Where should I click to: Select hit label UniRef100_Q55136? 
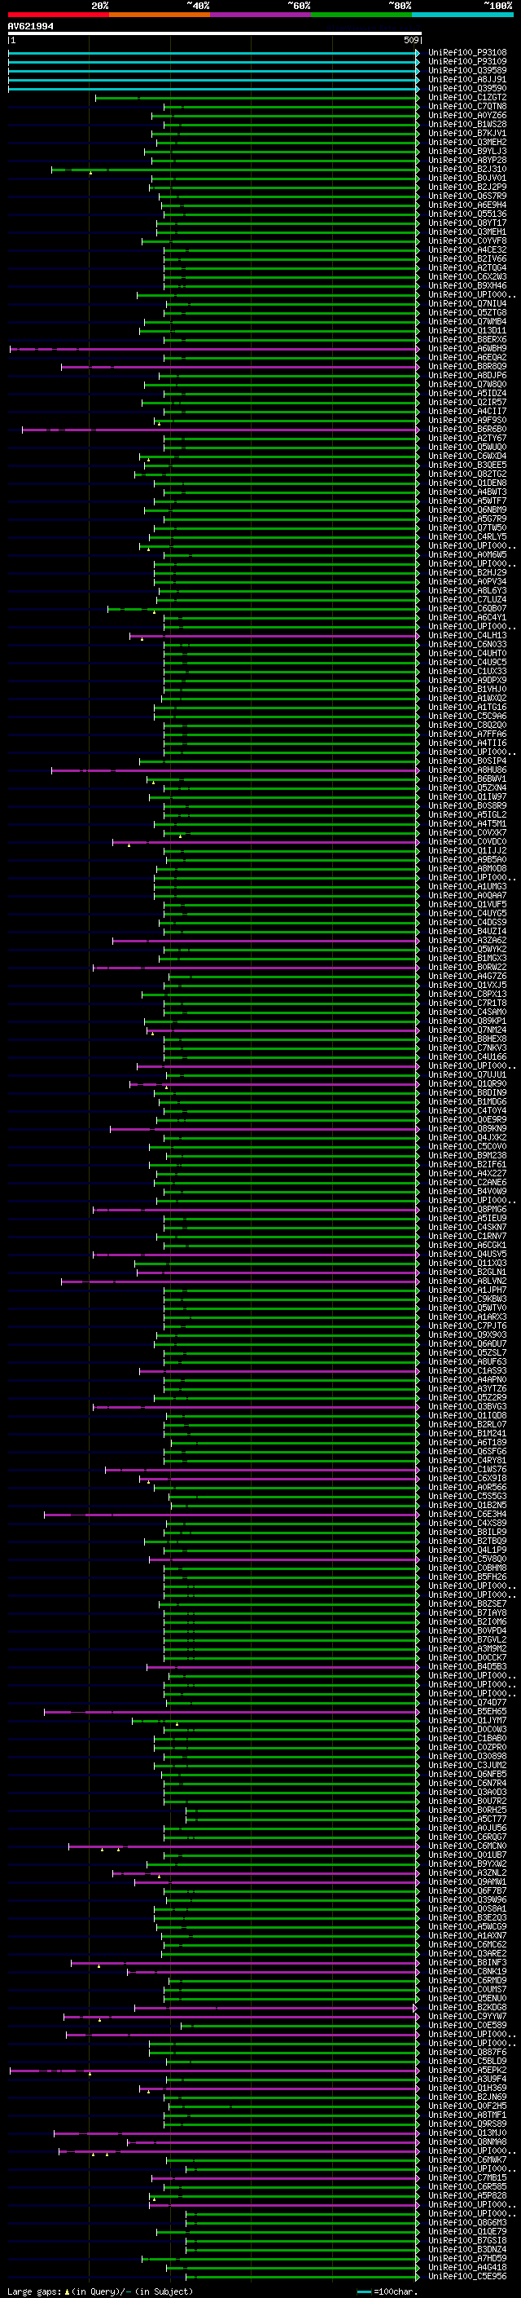(x=467, y=214)
